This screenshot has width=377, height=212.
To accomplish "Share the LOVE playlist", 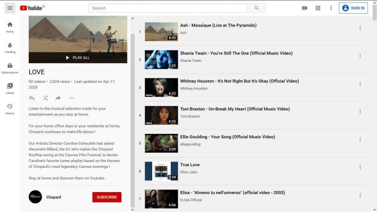I will tap(58, 98).
